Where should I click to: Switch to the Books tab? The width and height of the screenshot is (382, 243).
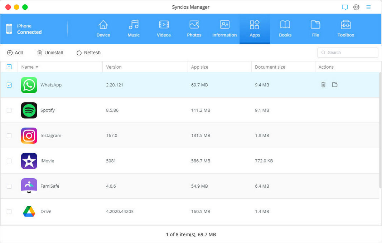285,29
